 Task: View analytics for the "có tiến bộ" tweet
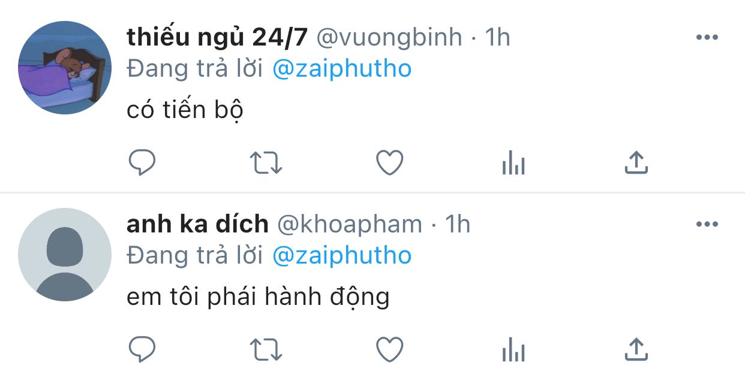[x=513, y=162]
